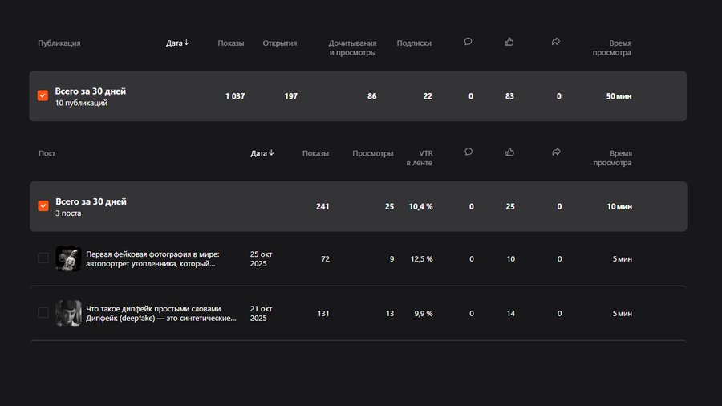Click the share arrow icon in the Публикация header
This screenshot has width=722, height=406.
click(x=556, y=43)
